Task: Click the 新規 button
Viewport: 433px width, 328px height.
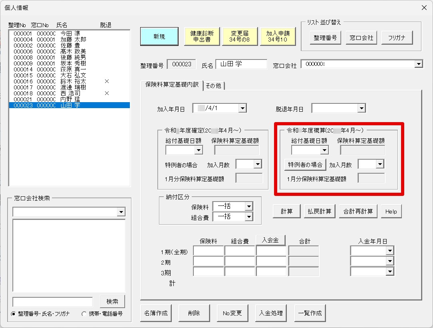Action: pyautogui.click(x=159, y=36)
